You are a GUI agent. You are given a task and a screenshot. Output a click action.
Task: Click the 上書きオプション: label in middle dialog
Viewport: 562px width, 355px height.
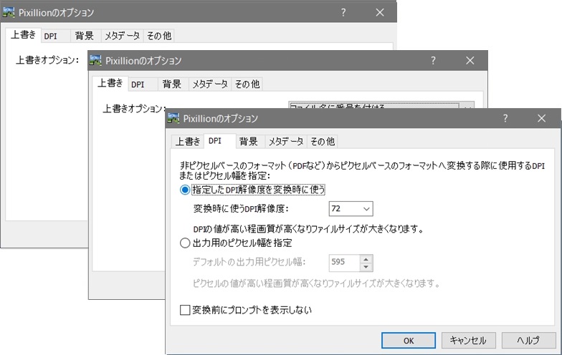pos(135,109)
